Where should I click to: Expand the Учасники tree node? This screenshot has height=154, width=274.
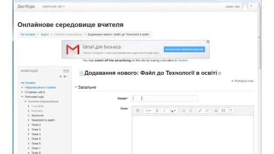pyautogui.click(x=29, y=106)
